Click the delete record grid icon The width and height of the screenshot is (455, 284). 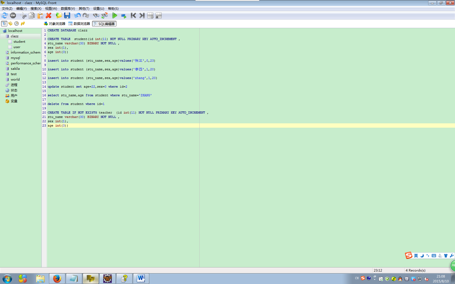[159, 16]
